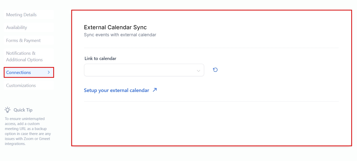This screenshot has width=357, height=161.
Task: Click empty area below the Setup link
Action: pos(211,122)
